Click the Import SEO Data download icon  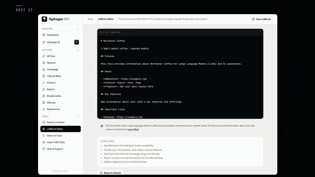pos(44,142)
